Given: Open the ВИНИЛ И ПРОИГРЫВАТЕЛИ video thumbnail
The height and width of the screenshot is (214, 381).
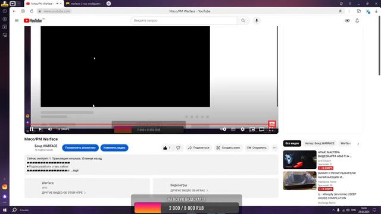Looking at the screenshot, I should pyautogui.click(x=299, y=181).
